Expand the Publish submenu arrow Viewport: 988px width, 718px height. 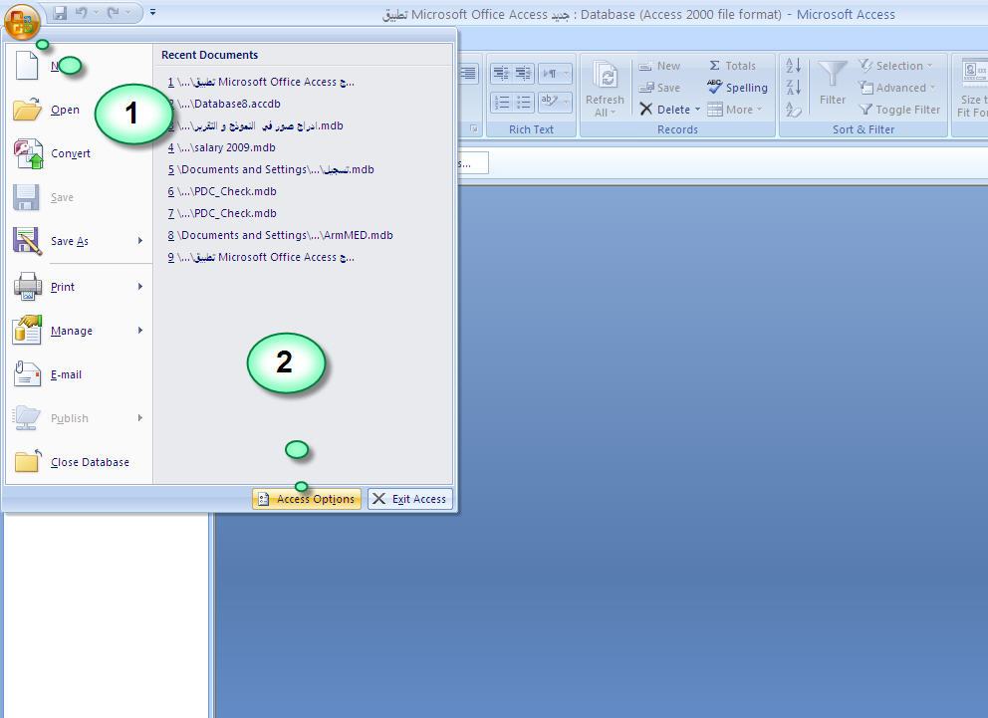tap(140, 417)
